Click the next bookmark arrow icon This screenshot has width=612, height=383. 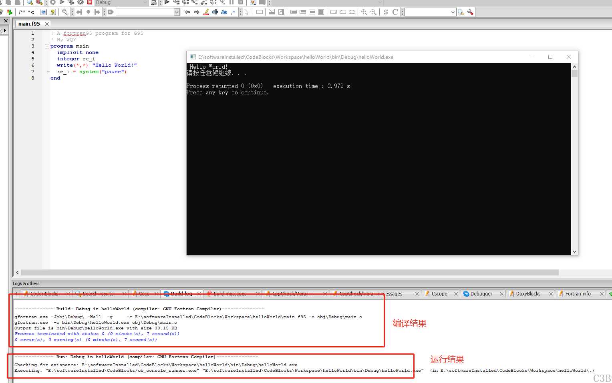pyautogui.click(x=97, y=12)
